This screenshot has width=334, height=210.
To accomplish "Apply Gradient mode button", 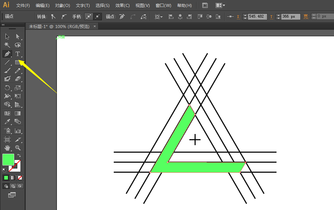I will pyautogui.click(x=13, y=178).
